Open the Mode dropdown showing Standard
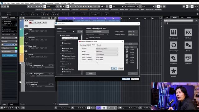This screenshot has width=199, height=112. (107, 52)
